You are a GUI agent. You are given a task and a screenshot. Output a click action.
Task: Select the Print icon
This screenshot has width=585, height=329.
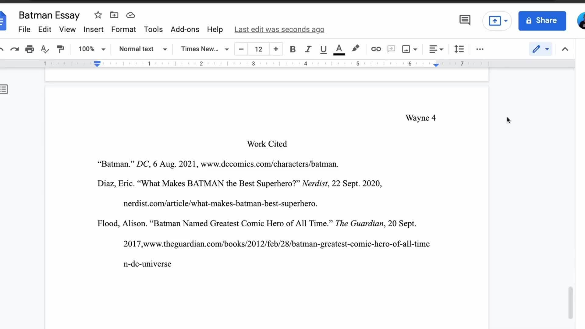30,49
